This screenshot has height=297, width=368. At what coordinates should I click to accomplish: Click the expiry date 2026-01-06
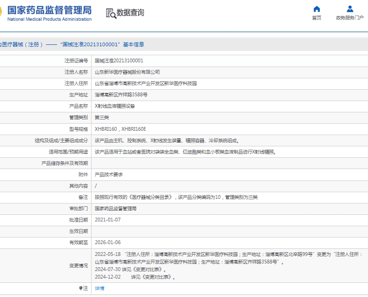point(108,242)
